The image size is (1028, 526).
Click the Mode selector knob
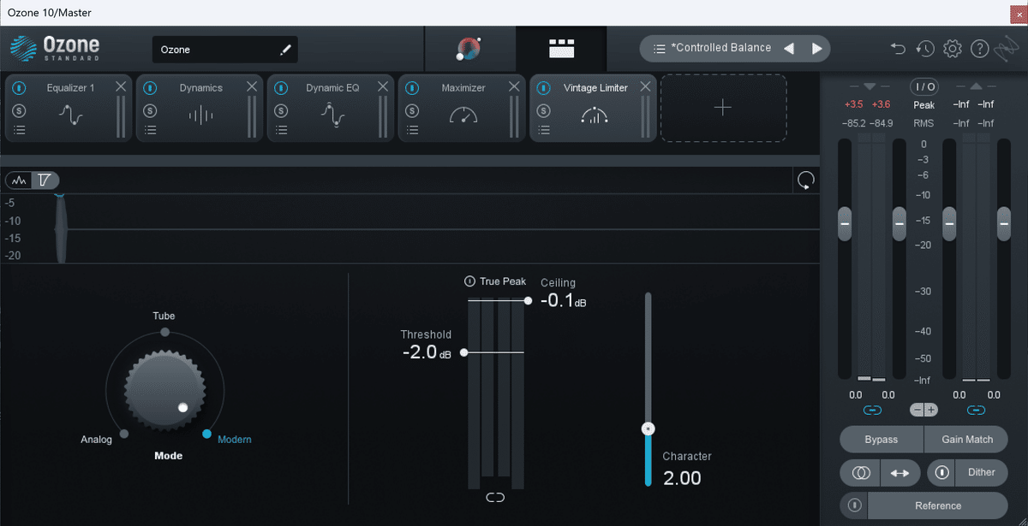(x=165, y=389)
